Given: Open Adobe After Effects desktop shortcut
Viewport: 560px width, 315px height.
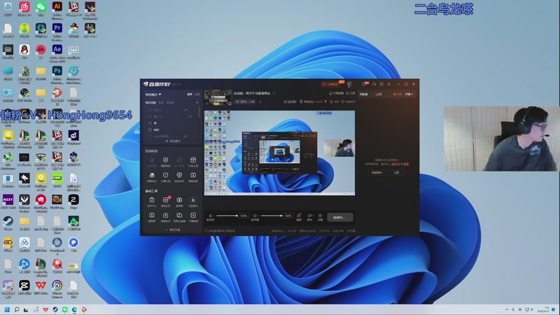Looking at the screenshot, I should tap(57, 50).
